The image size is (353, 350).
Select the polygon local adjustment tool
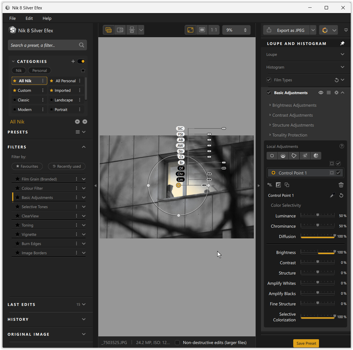tap(294, 156)
